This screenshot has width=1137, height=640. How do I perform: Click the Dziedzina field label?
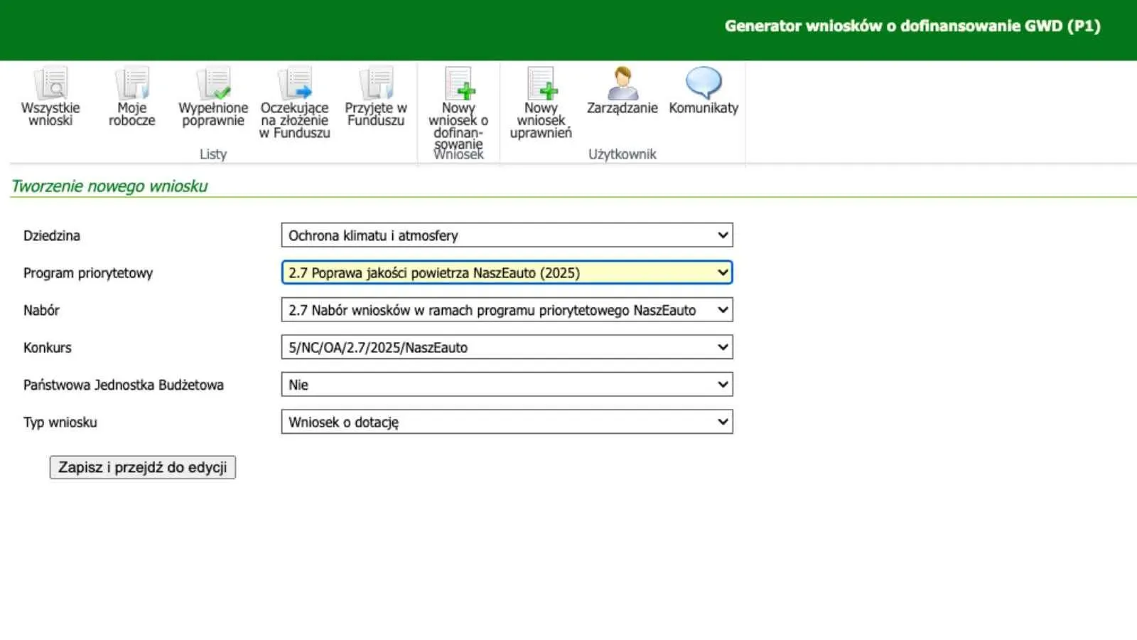[x=52, y=235]
